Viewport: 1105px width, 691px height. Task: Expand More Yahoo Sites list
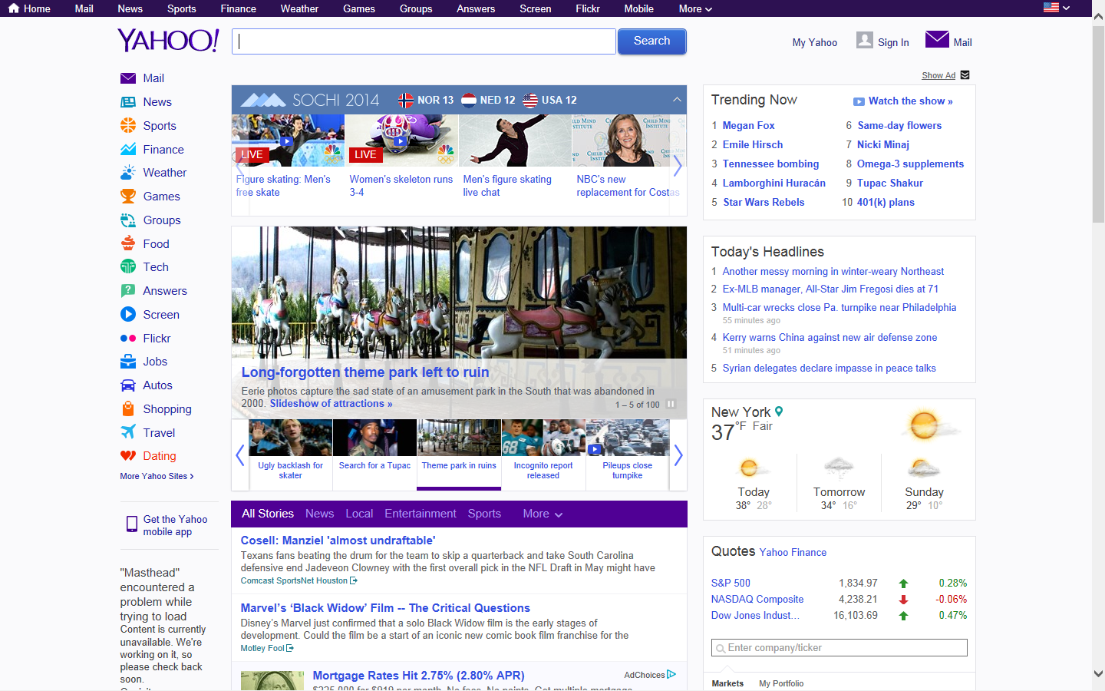(157, 476)
